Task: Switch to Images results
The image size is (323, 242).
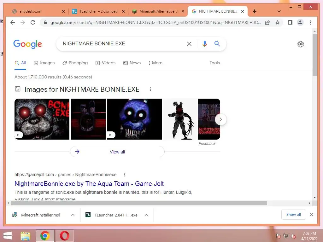Action: pyautogui.click(x=44, y=63)
